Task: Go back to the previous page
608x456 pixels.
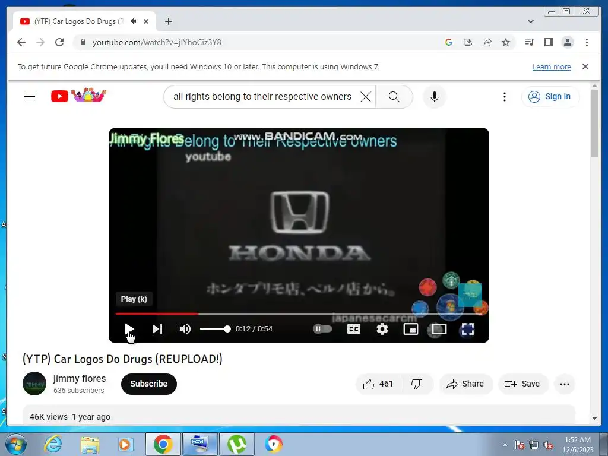Action: (x=21, y=42)
